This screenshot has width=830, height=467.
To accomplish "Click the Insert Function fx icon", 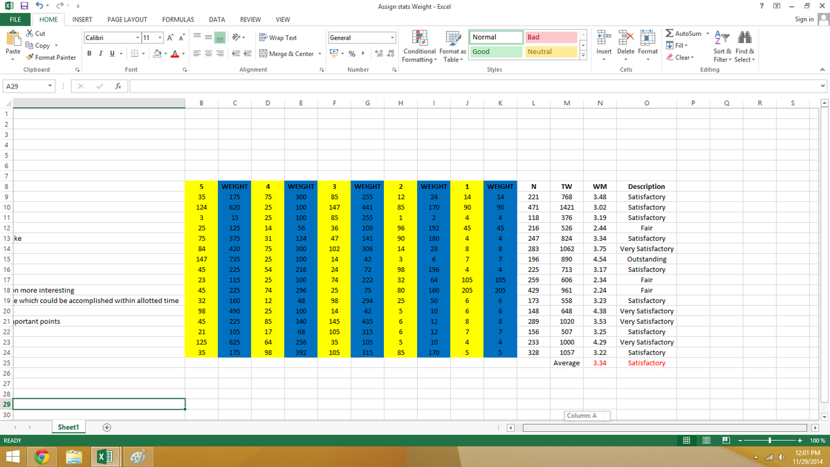I will pyautogui.click(x=119, y=86).
